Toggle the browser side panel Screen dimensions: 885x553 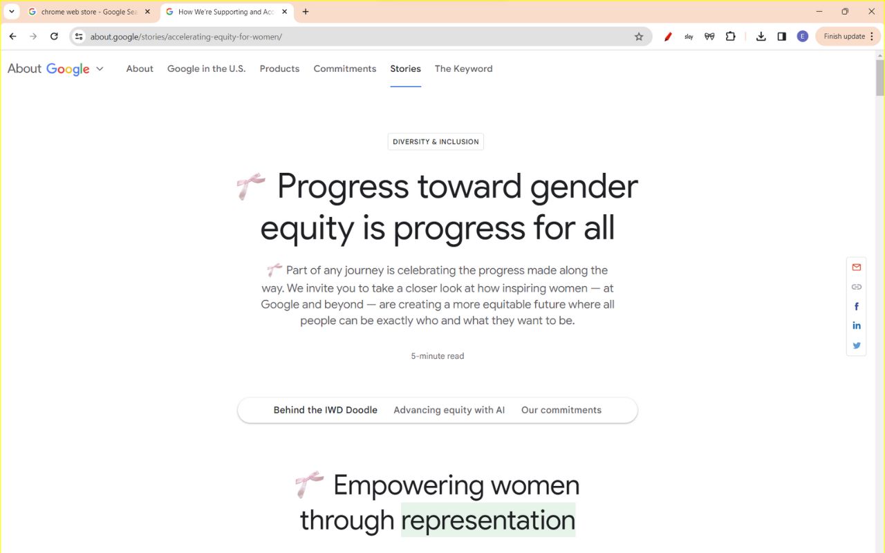[x=782, y=37]
